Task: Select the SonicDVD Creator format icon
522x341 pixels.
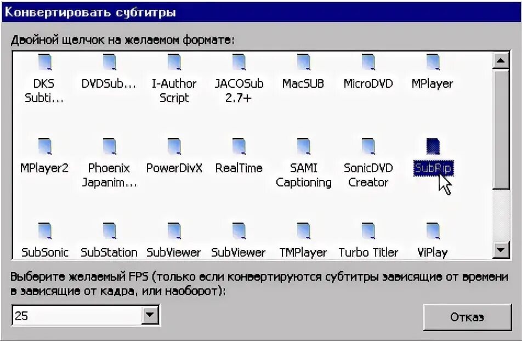Action: pyautogui.click(x=368, y=146)
